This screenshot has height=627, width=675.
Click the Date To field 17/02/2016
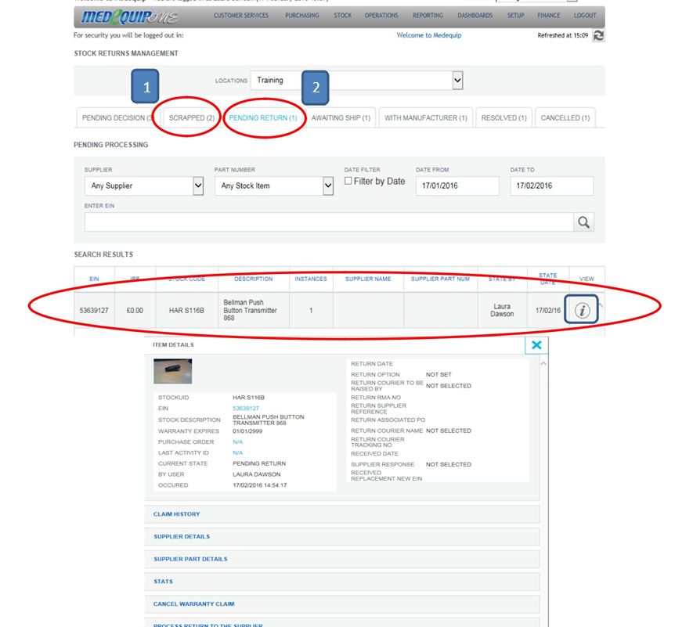[x=551, y=186]
